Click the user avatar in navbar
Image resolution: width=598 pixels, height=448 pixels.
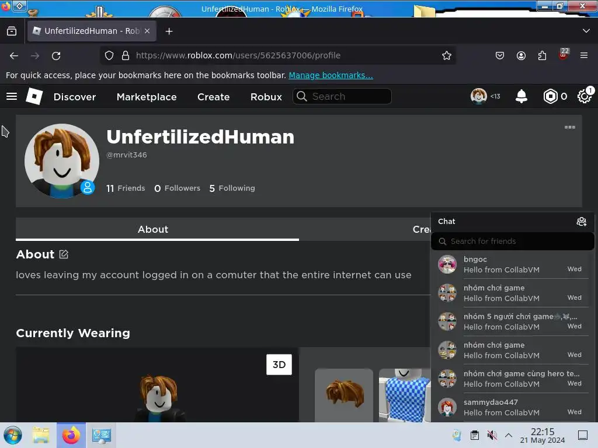click(478, 96)
